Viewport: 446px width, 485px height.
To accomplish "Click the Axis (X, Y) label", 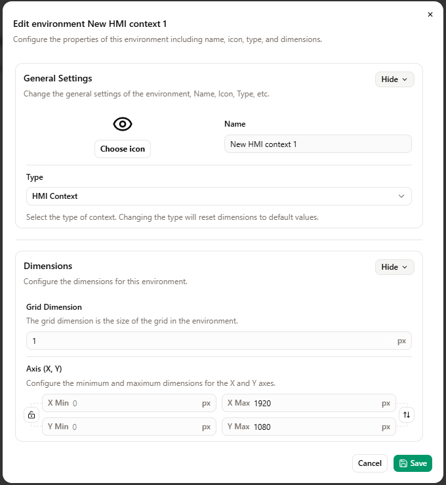I will [x=44, y=369].
